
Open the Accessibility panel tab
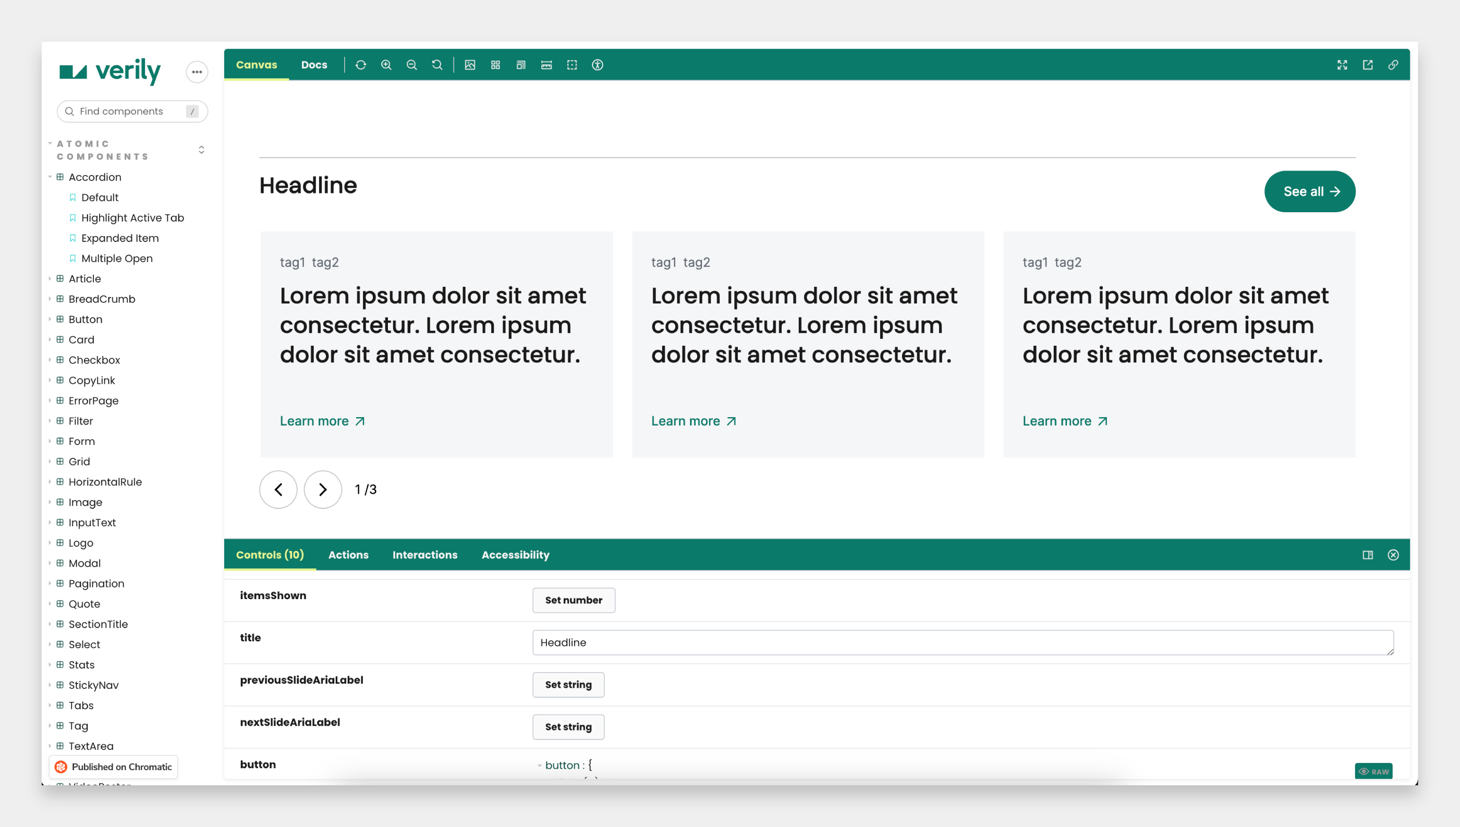(515, 555)
